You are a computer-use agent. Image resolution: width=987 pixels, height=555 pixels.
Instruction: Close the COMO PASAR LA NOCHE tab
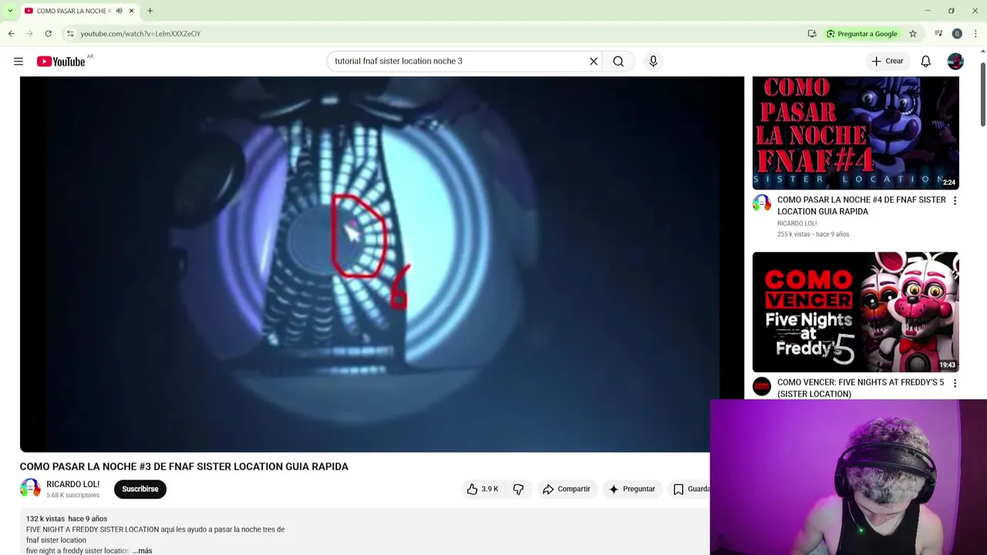(x=131, y=11)
